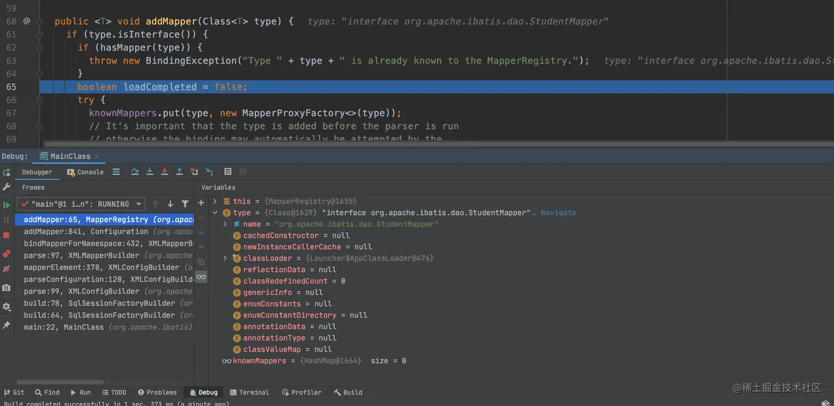Open the Evaluate Expression calculator icon
The width and height of the screenshot is (834, 406).
coord(228,172)
